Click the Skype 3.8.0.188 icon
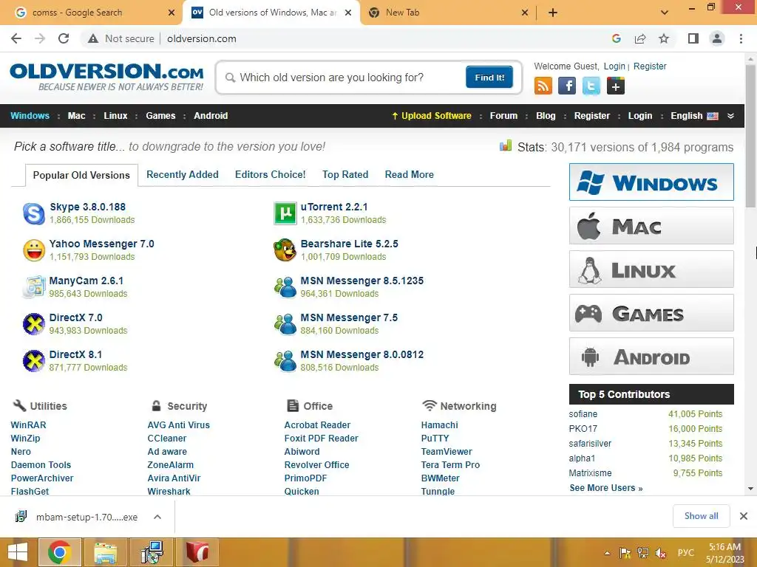757x567 pixels. pos(34,213)
